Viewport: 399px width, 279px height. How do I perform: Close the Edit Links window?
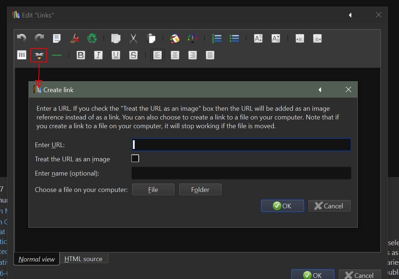tap(379, 15)
